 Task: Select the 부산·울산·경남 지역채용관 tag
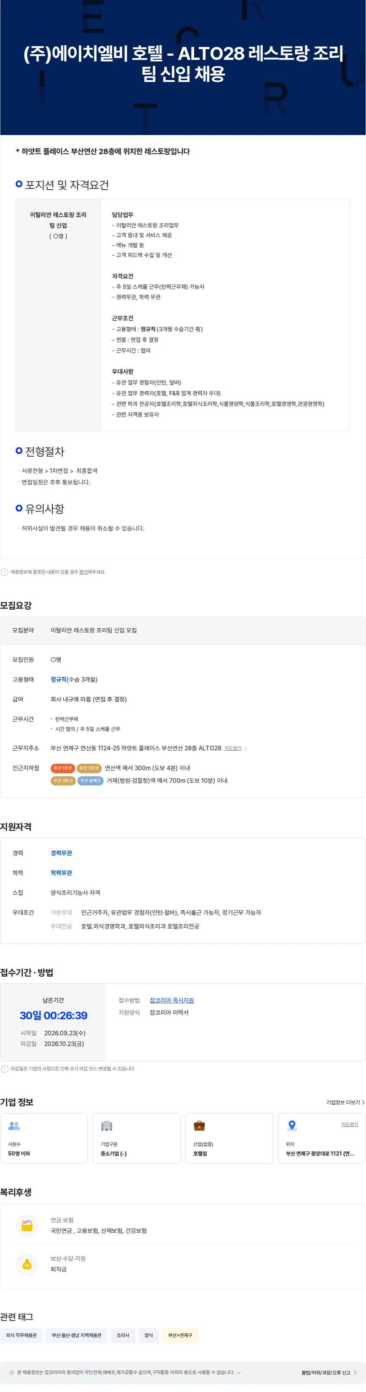pyautogui.click(x=77, y=1335)
